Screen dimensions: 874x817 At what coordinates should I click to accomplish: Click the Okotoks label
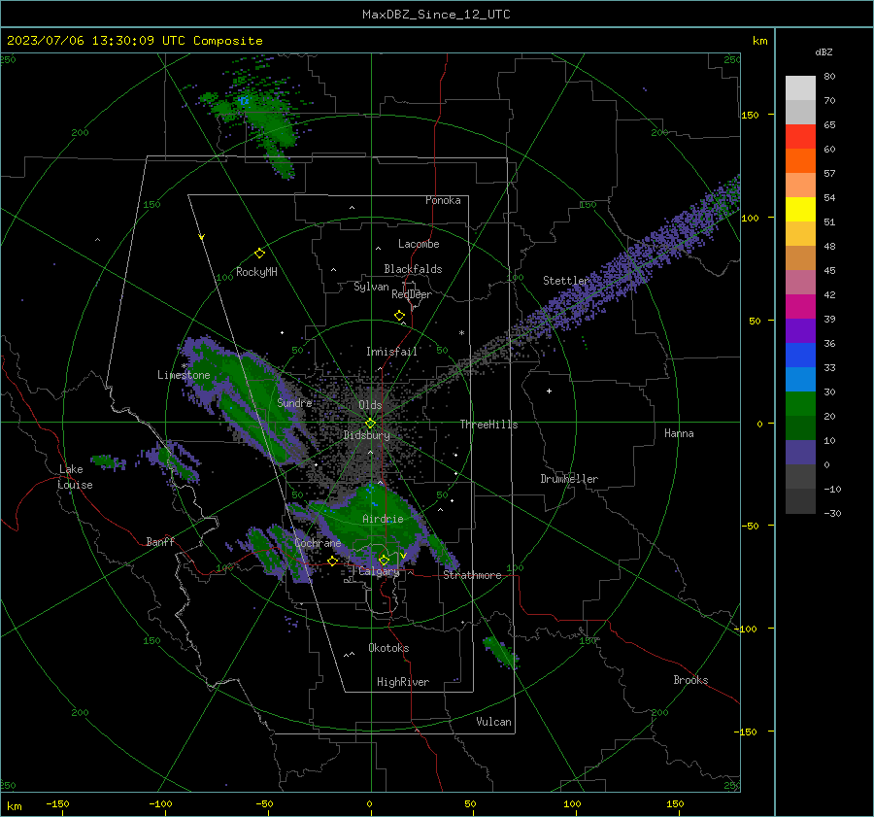point(388,648)
